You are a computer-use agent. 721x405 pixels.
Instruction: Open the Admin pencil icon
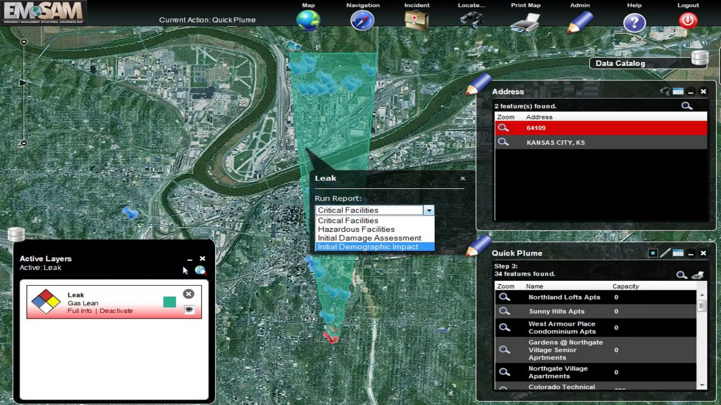pyautogui.click(x=580, y=22)
